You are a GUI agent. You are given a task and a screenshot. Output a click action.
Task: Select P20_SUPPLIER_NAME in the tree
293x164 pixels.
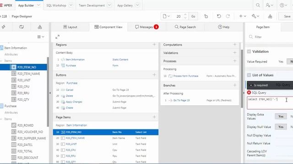pyautogui.click(x=32, y=138)
